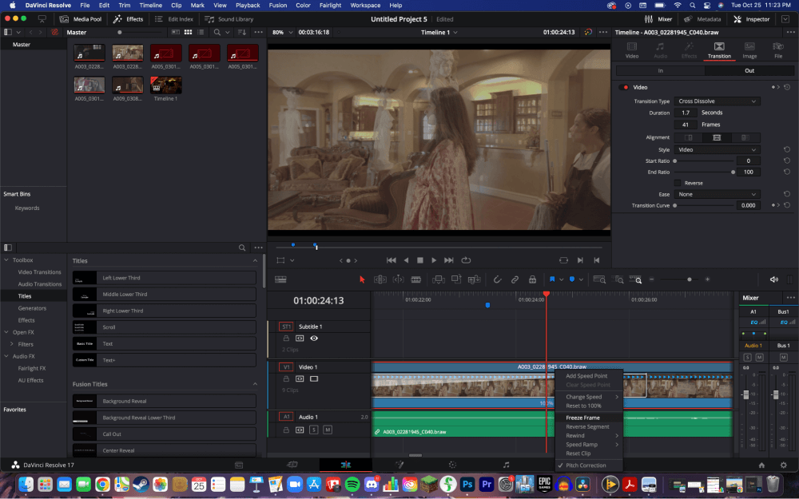The height and width of the screenshot is (499, 799).
Task: Open the Metadata panel
Action: 702,19
